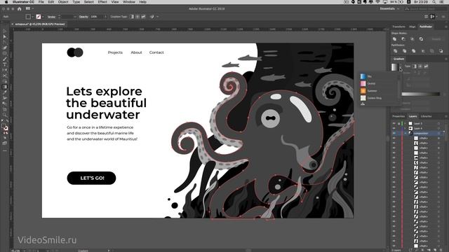Switch to the Properties tab
Image resolution: width=449 pixels, height=252 pixels.
tap(398, 116)
